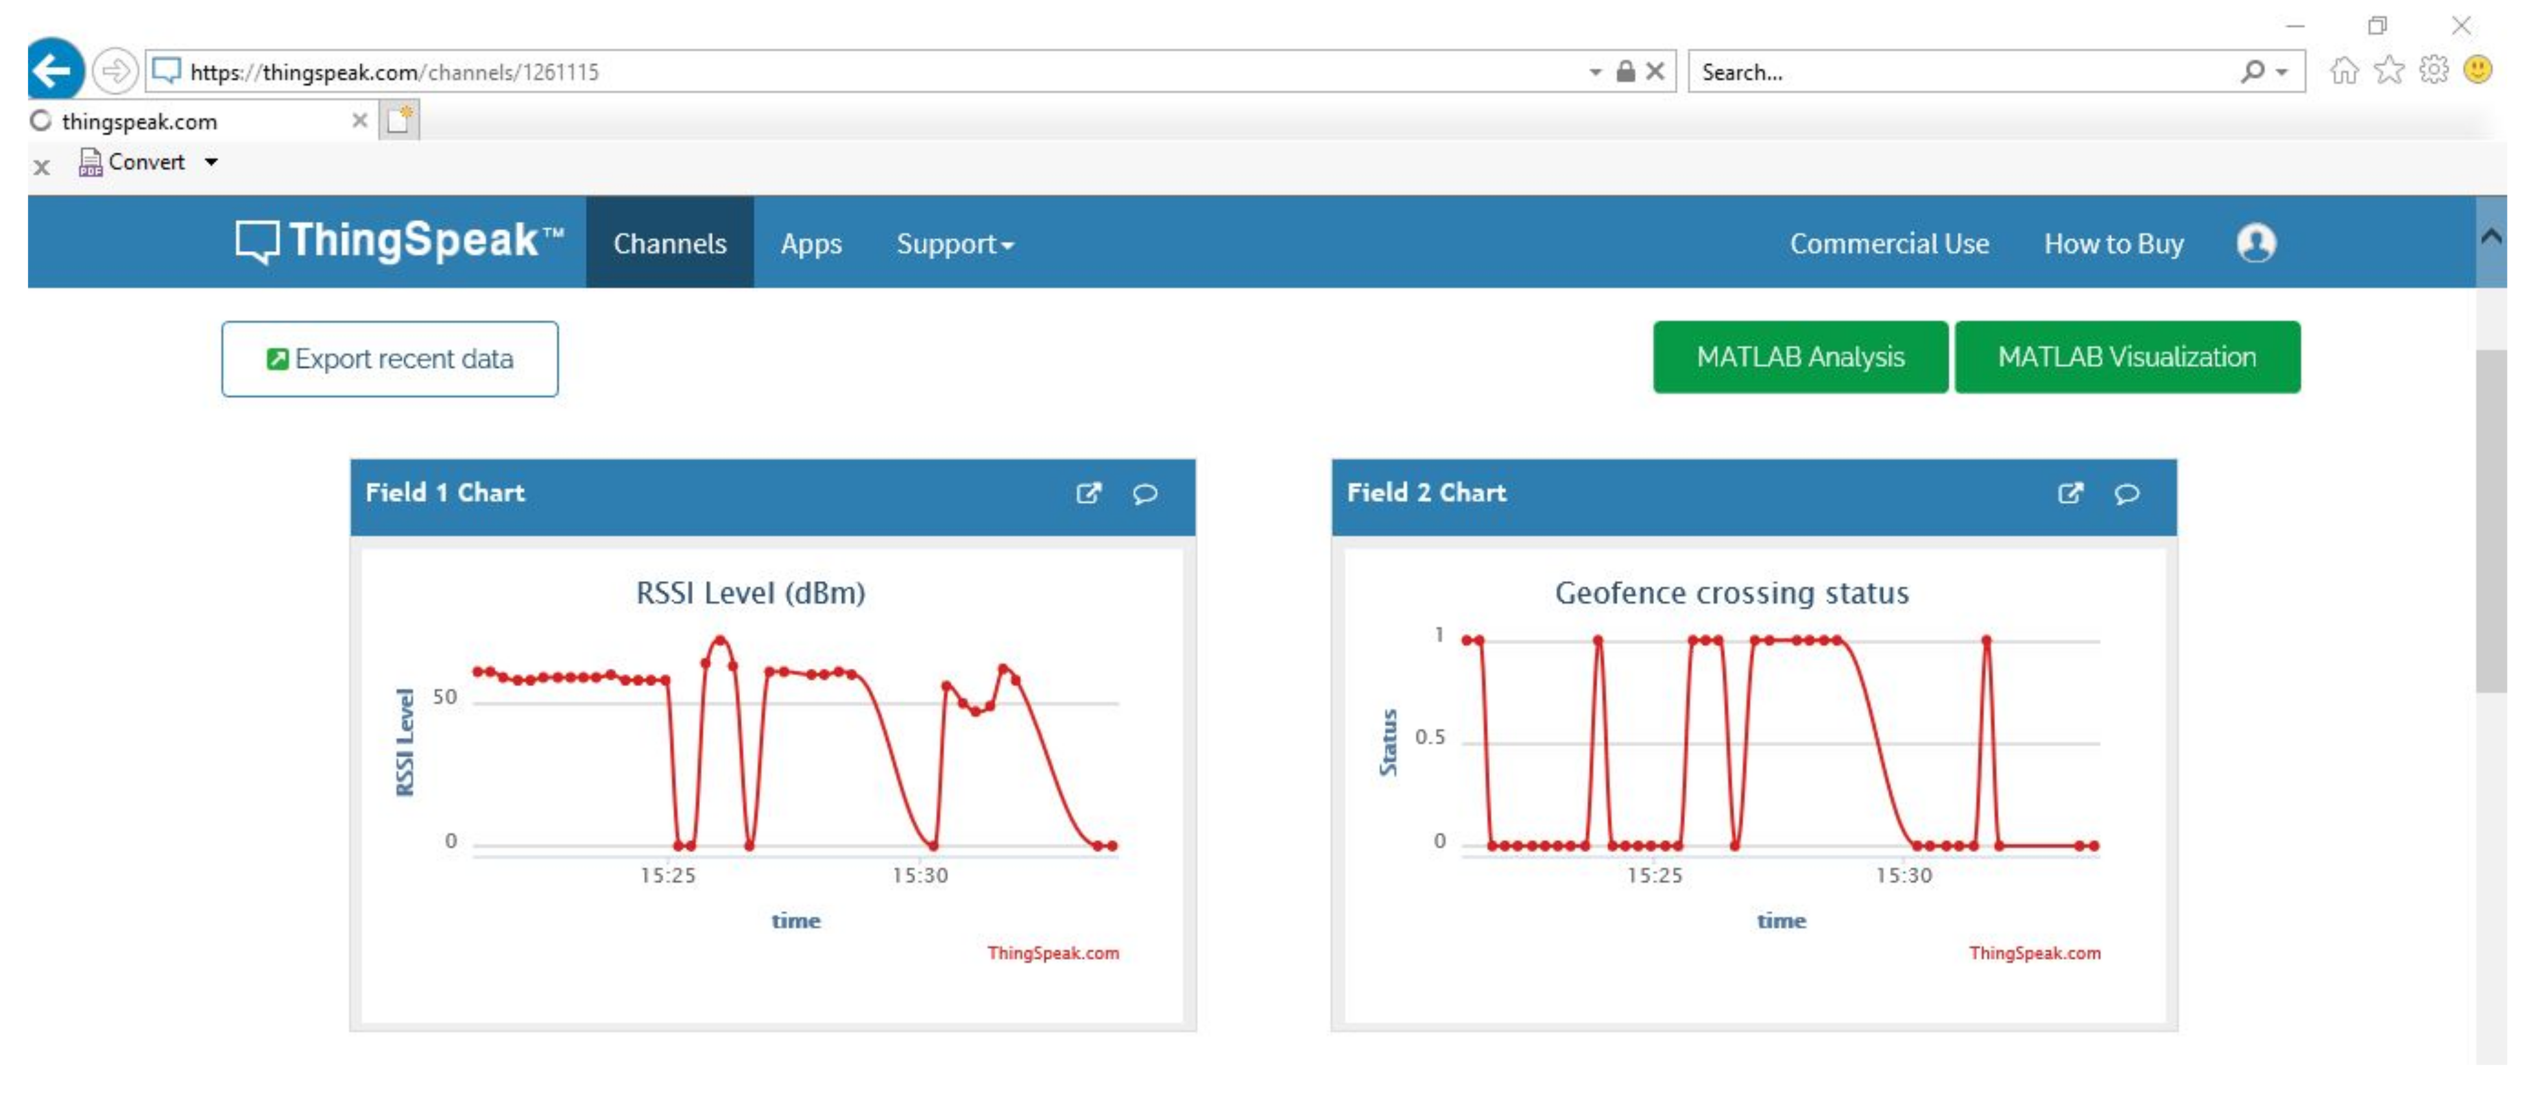Open the user account avatar icon
The image size is (2529, 1105).
tap(2255, 243)
